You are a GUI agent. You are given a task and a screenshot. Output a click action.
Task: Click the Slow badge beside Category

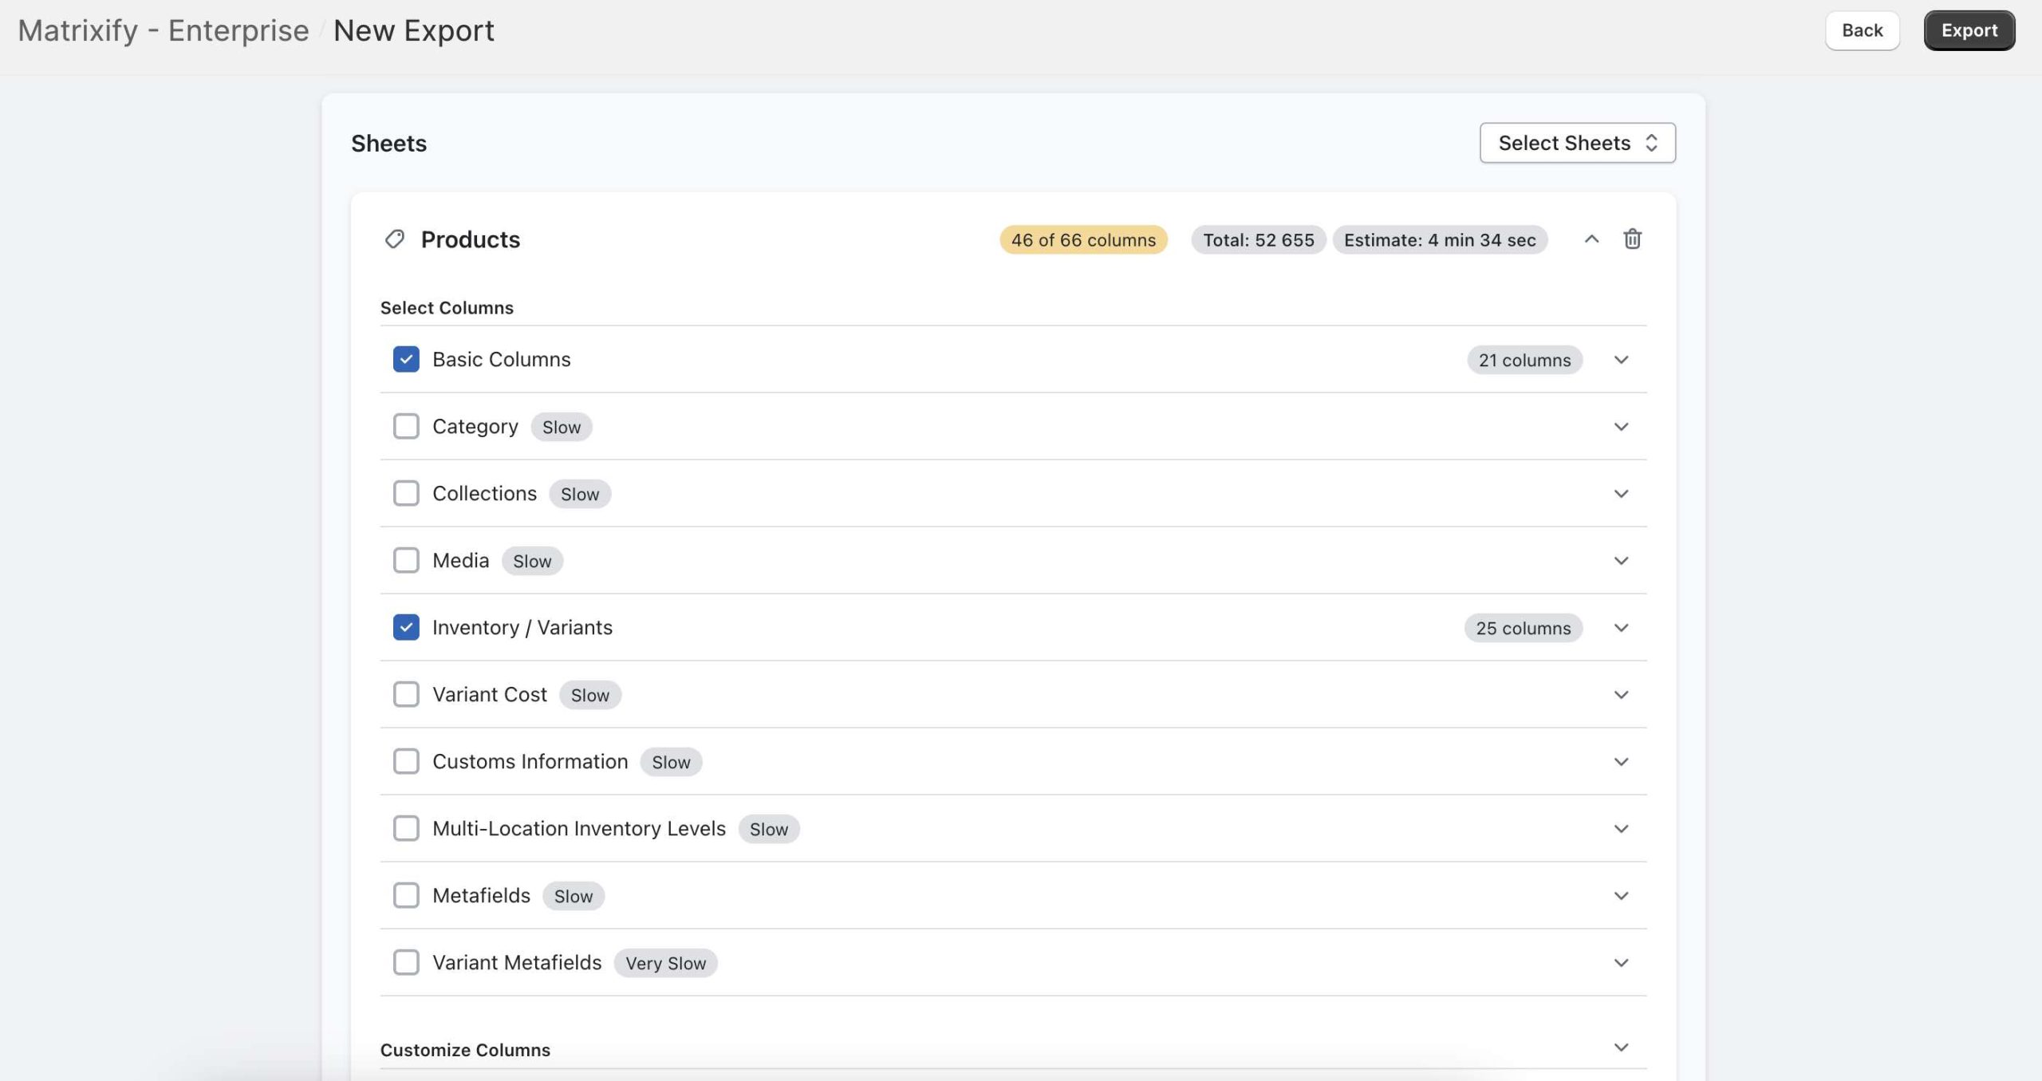click(x=562, y=427)
